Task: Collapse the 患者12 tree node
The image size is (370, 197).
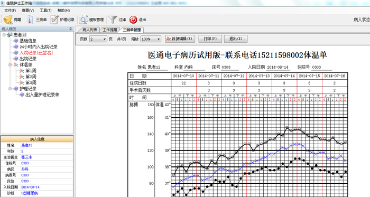Action: point(4,35)
